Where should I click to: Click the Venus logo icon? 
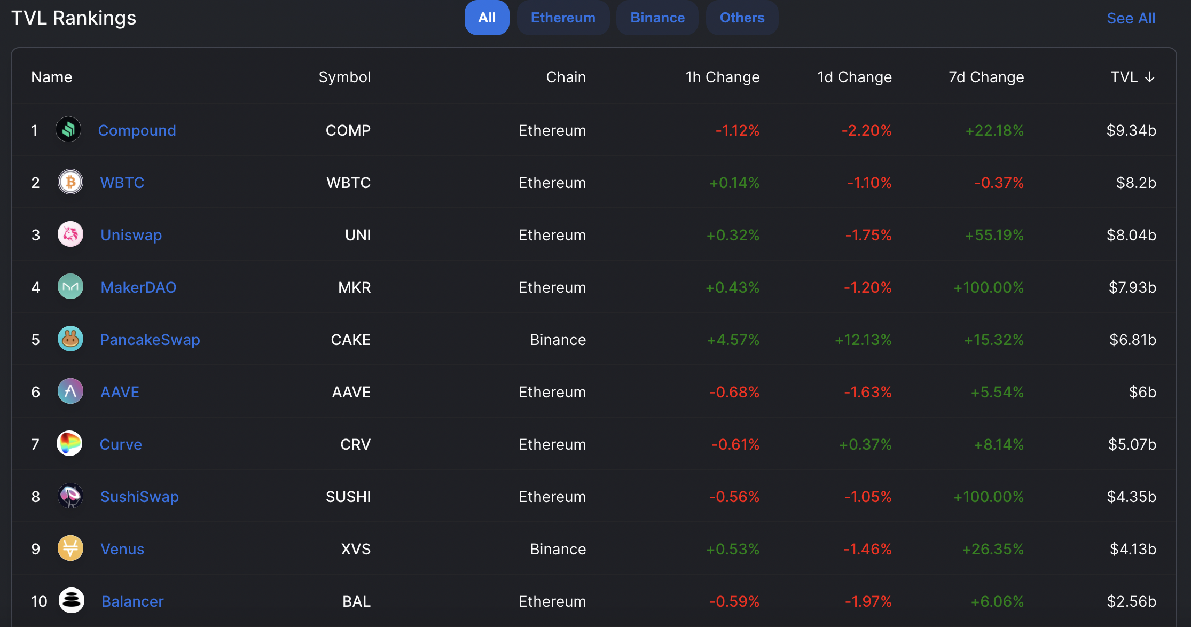[70, 548]
